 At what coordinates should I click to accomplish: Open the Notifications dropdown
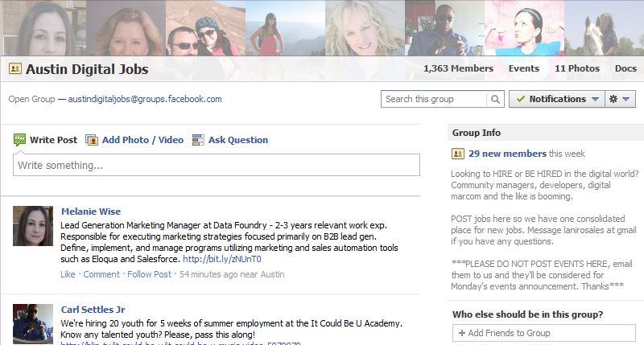point(556,100)
